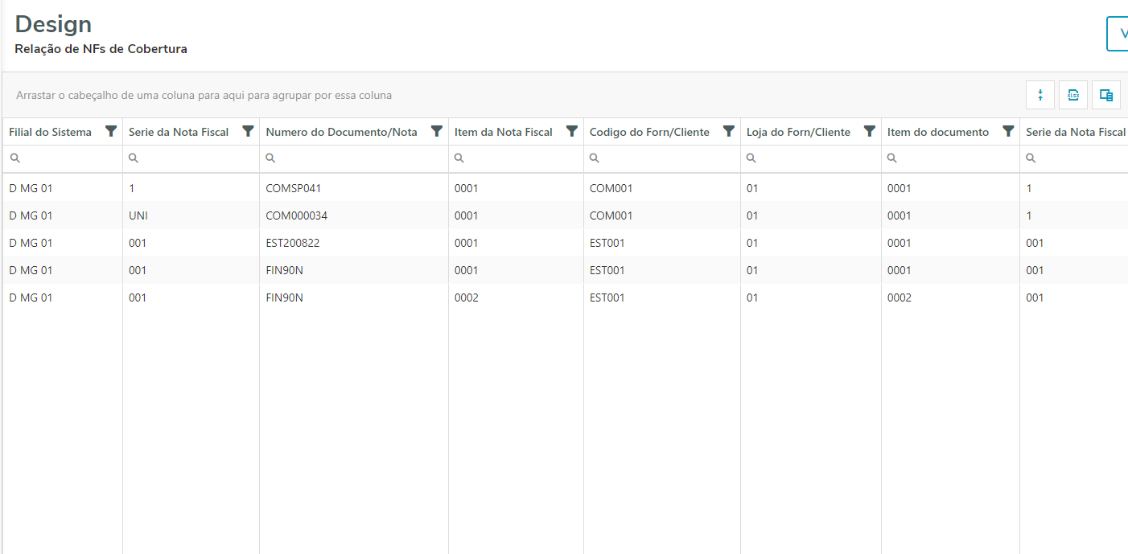Sort by Numero do Documento/Nota header

(341, 132)
